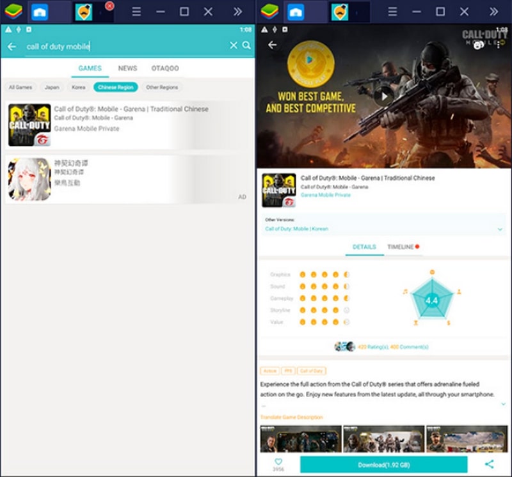Share the game with the share icon
This screenshot has height=477, width=512.
[489, 464]
